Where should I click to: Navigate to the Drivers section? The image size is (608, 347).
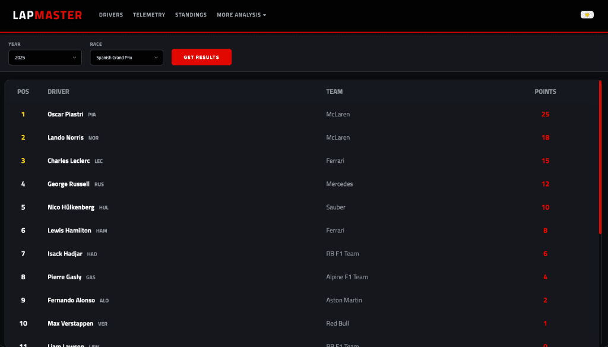[111, 15]
